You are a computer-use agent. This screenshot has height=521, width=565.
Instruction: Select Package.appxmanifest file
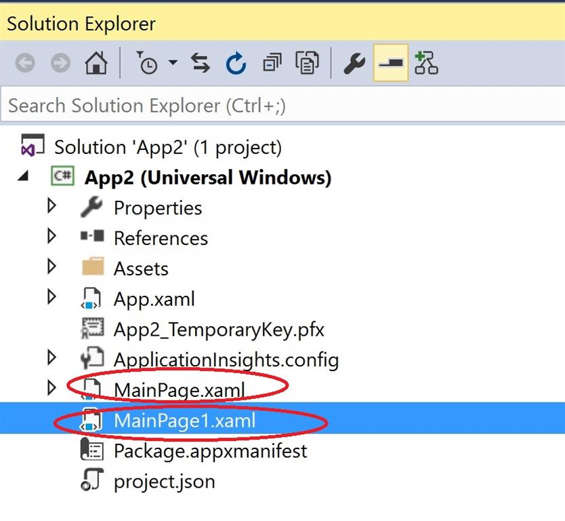[211, 451]
